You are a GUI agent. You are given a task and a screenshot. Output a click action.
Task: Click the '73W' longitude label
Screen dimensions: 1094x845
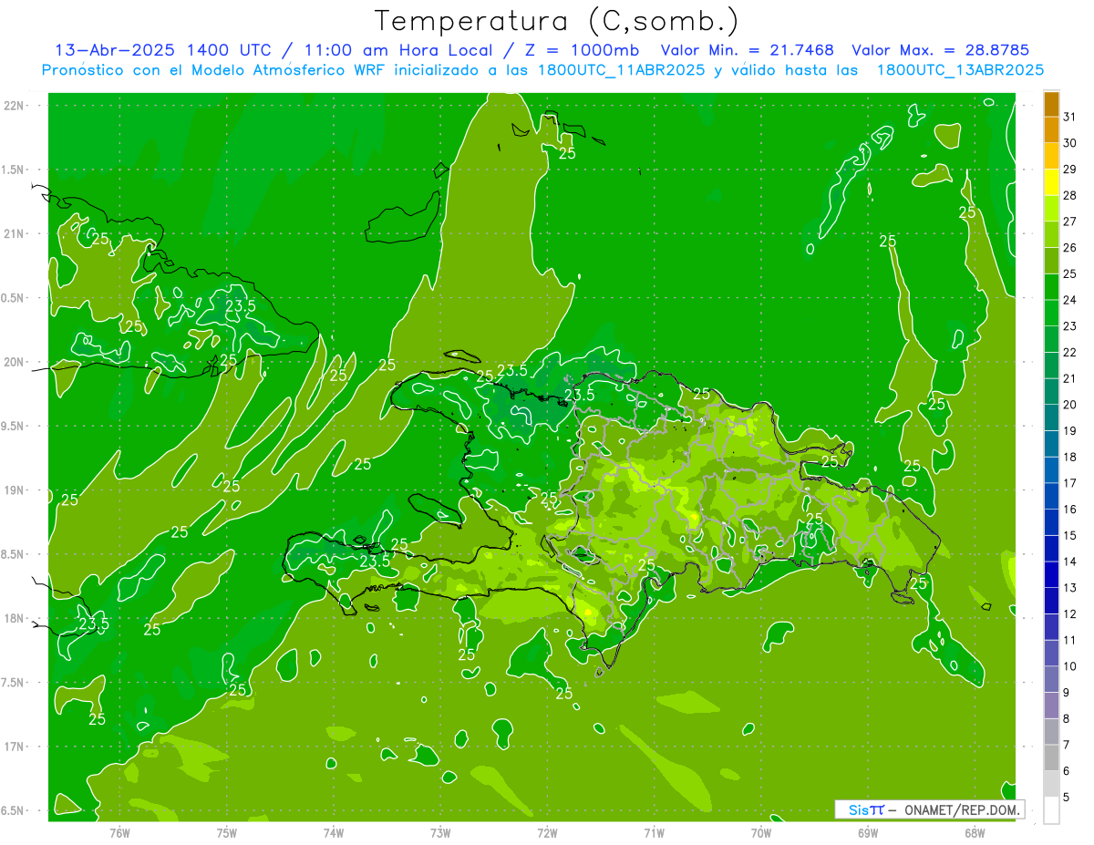coord(440,832)
